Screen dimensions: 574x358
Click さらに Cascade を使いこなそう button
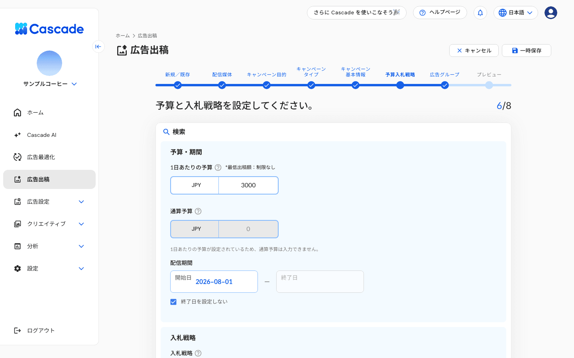(357, 13)
